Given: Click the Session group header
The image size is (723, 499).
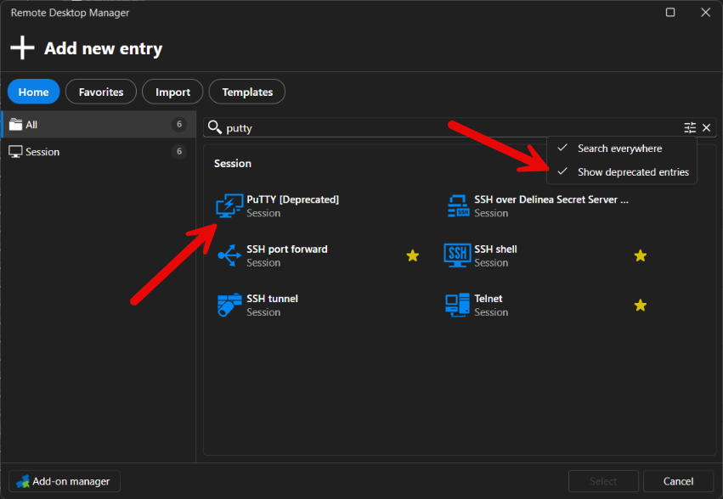Looking at the screenshot, I should click(x=233, y=164).
